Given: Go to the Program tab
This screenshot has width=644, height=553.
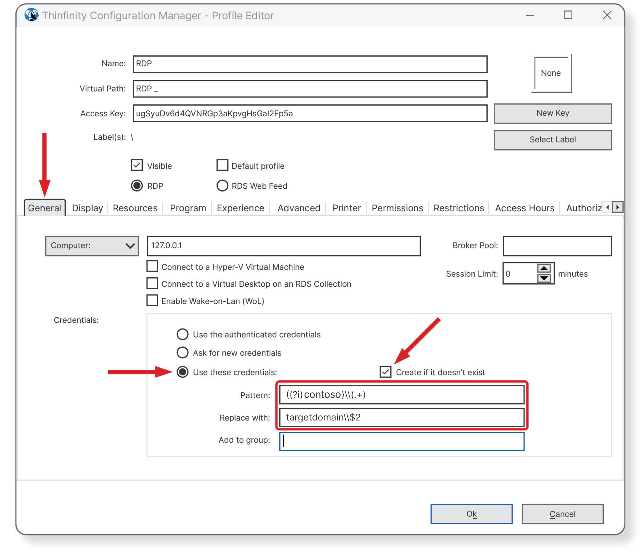Looking at the screenshot, I should (x=188, y=208).
